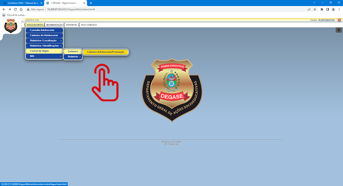The height and width of the screenshot is (186, 343).
Task: Click the Chrome profile avatar icon
Action: pos(333,9)
